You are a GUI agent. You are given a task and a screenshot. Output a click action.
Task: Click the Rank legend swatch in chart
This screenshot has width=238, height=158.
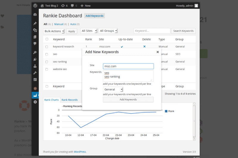pos(166,111)
